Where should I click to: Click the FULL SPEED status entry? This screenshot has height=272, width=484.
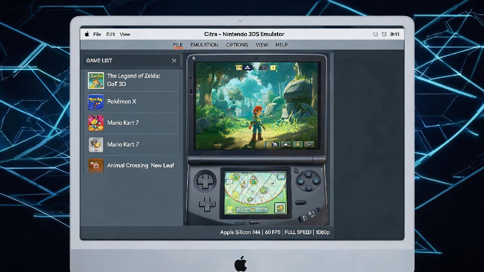[298, 232]
